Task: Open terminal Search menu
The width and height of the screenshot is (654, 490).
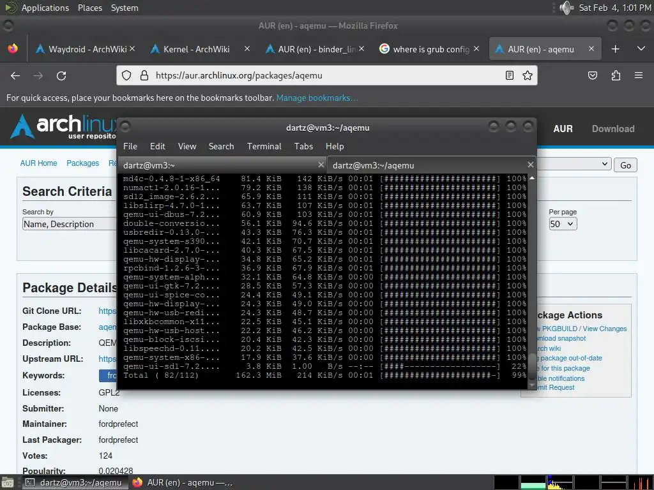Action: pos(221,146)
